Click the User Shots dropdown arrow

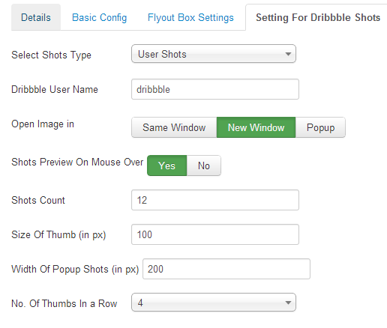pos(288,54)
